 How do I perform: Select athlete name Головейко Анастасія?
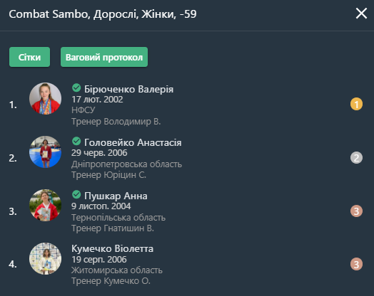[x=133, y=142]
